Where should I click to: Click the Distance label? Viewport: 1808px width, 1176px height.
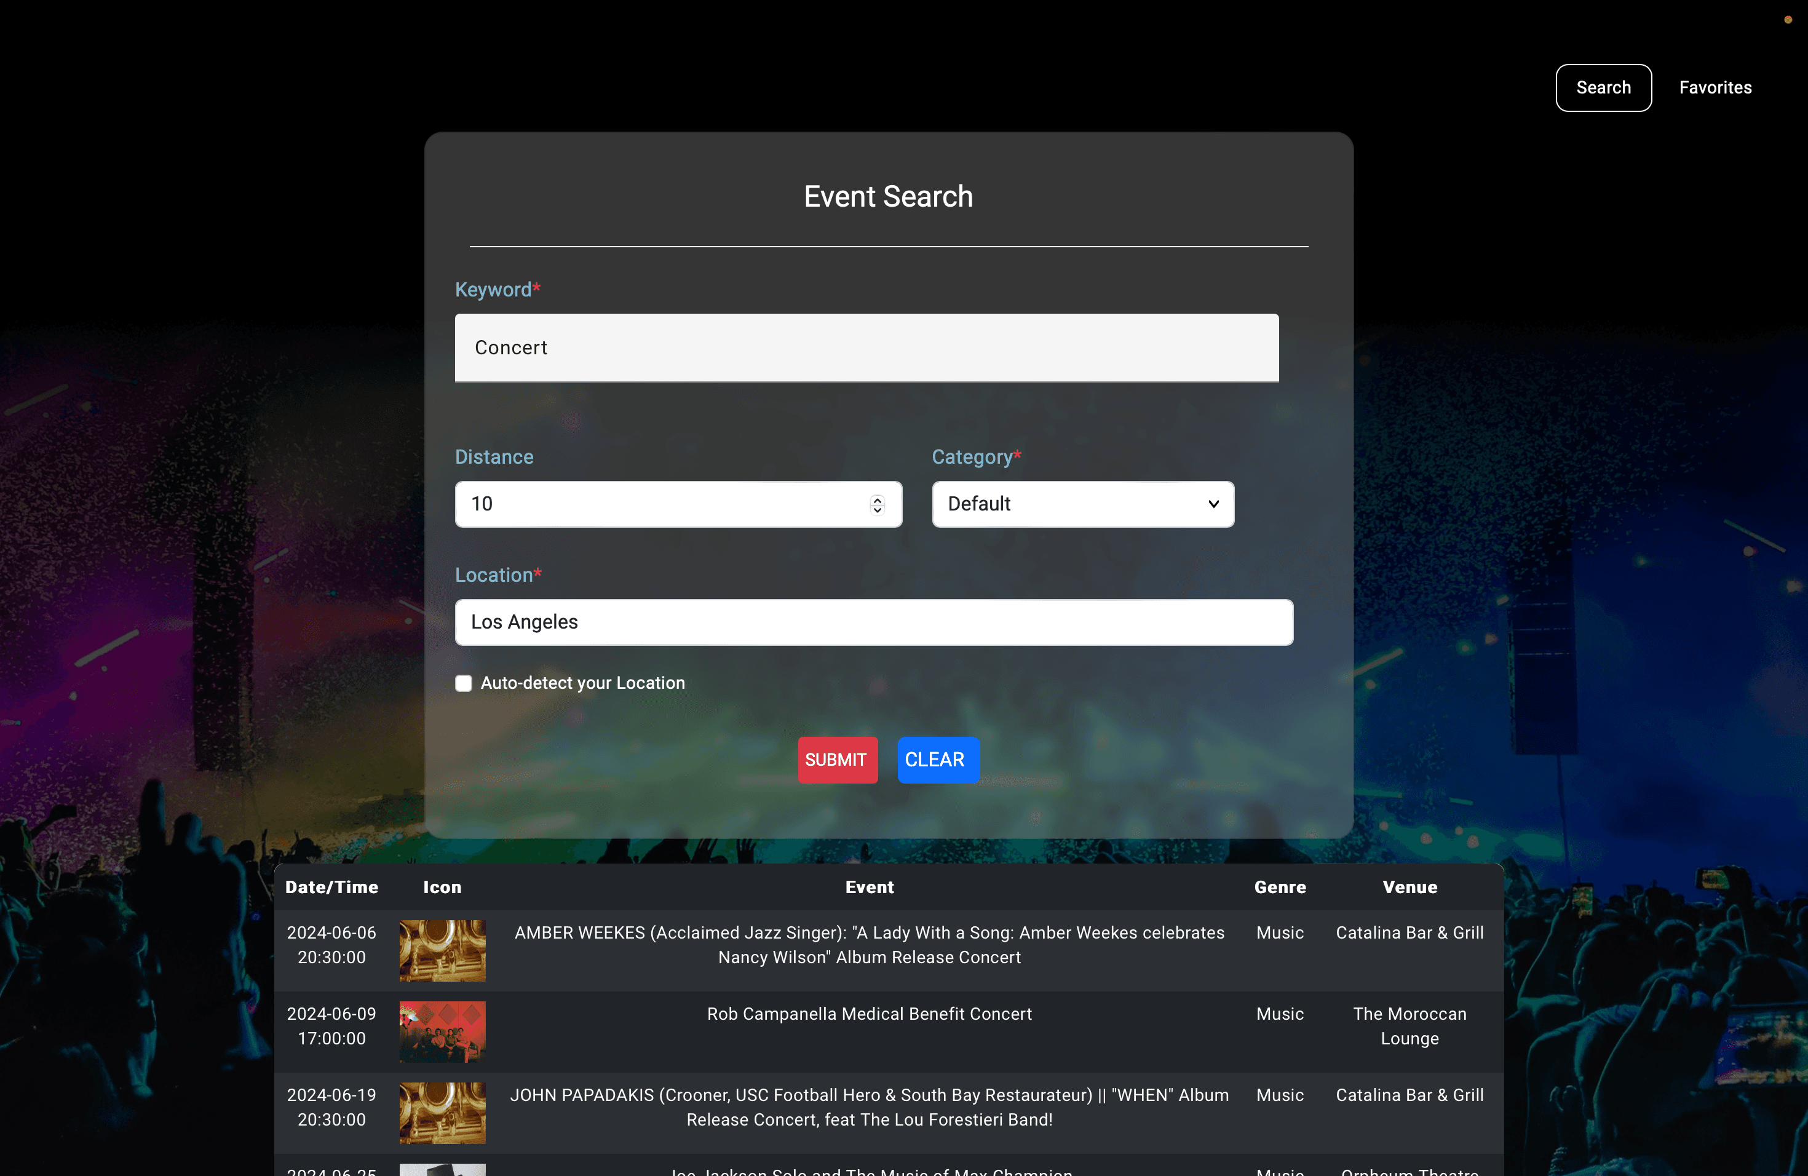(x=494, y=458)
